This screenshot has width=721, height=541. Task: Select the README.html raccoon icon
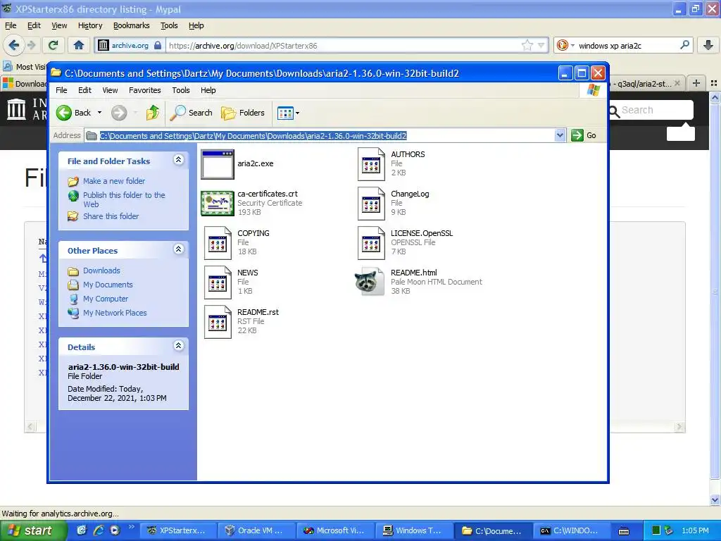point(370,282)
